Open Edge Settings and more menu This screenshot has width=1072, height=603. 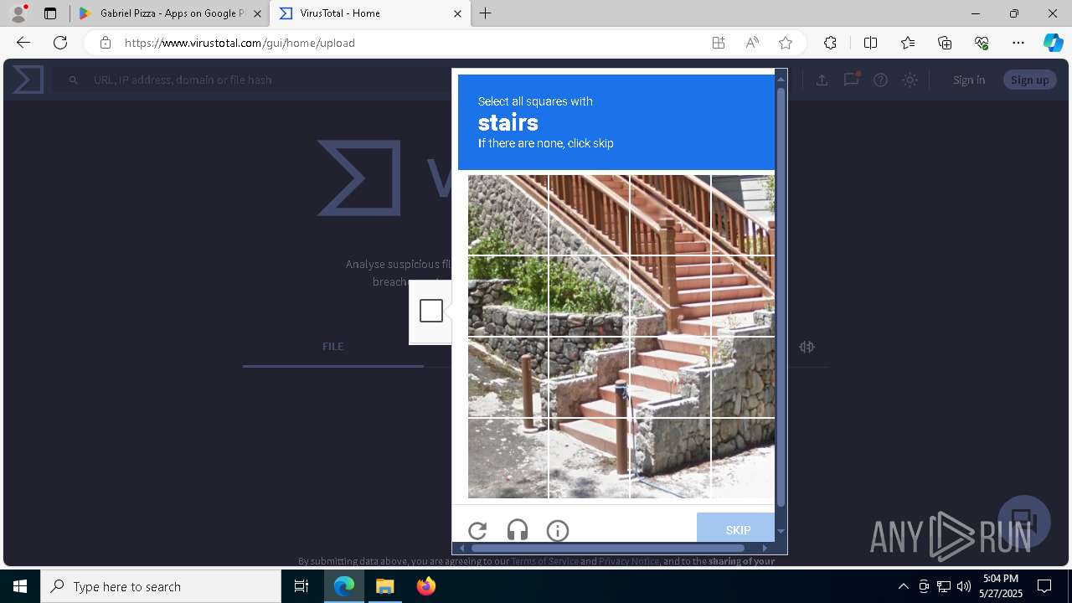tap(1018, 43)
